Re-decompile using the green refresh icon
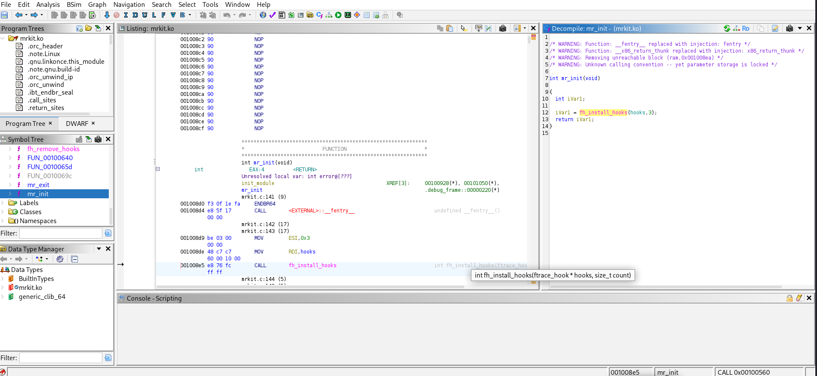 click(x=727, y=28)
